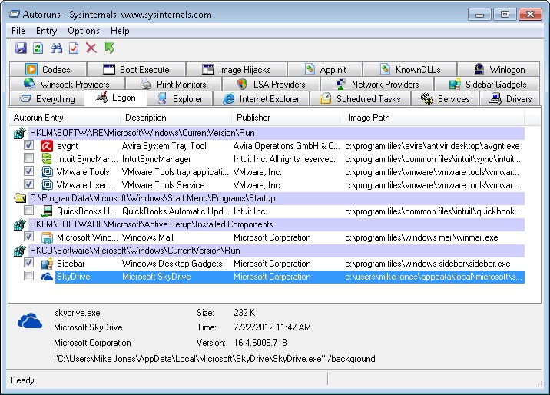Toggle the Sidebar entry checkbox

coord(28,264)
